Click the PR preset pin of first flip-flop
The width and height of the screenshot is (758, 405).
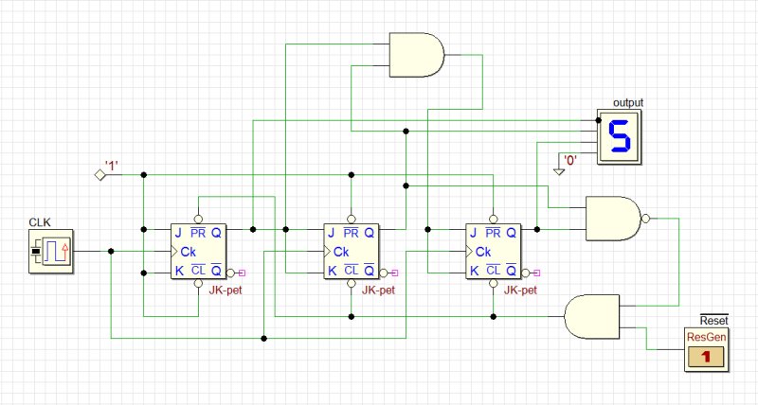(198, 220)
